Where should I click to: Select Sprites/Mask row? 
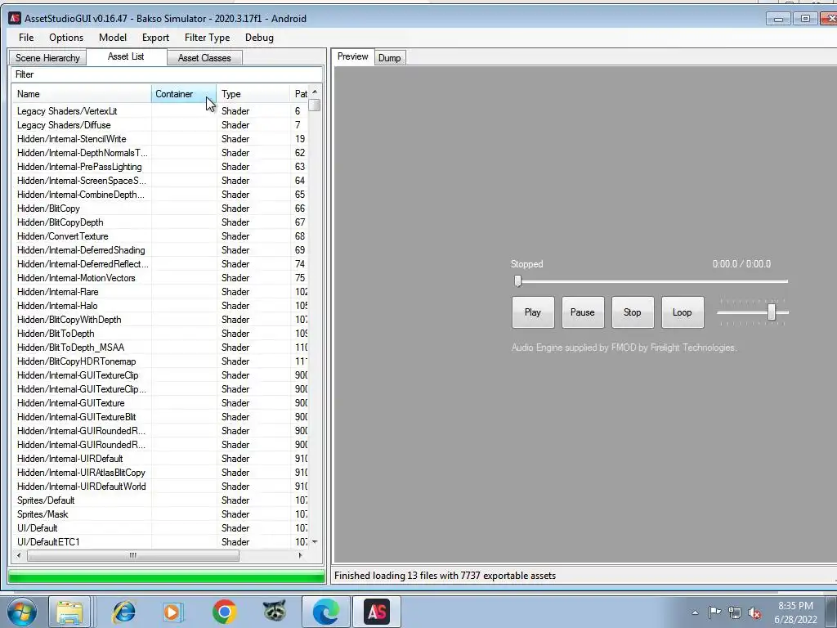159,514
